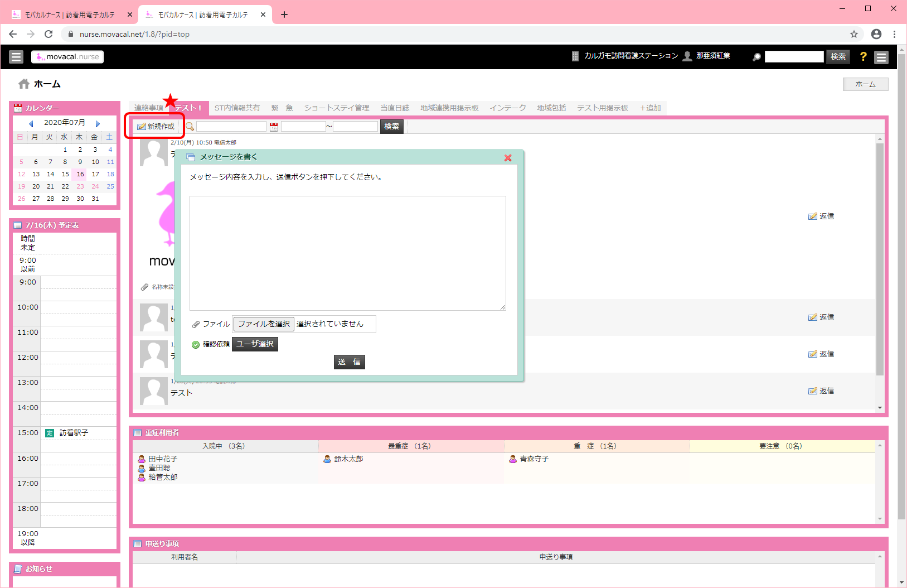
Task: Click the home icon next to ホーム heading
Action: 23,84
